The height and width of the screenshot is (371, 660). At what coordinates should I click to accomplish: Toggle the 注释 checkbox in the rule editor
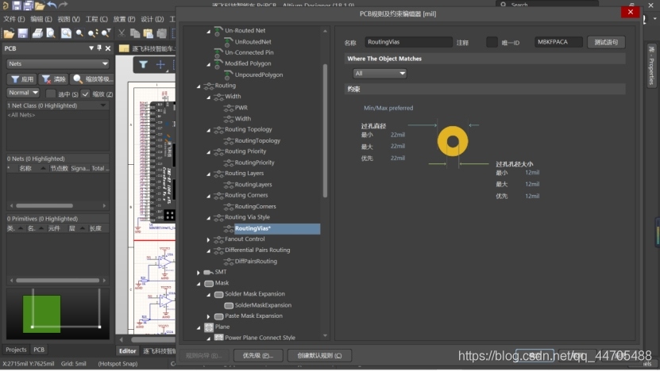[x=492, y=42]
